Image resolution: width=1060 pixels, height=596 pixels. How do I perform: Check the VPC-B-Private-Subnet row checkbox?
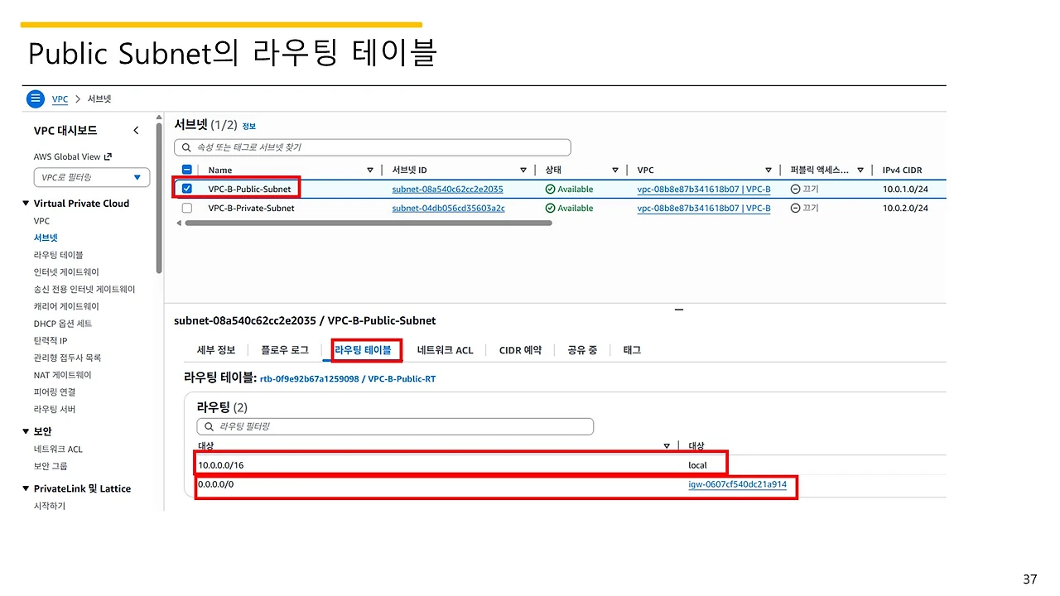(x=186, y=208)
